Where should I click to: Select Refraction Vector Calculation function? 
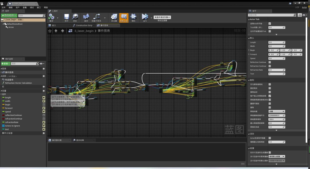(18, 83)
